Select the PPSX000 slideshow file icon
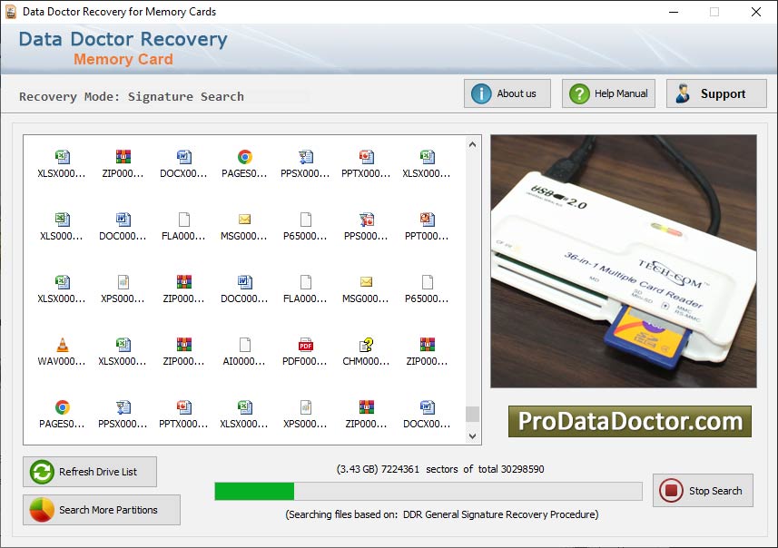The width and height of the screenshot is (778, 548). [x=304, y=156]
